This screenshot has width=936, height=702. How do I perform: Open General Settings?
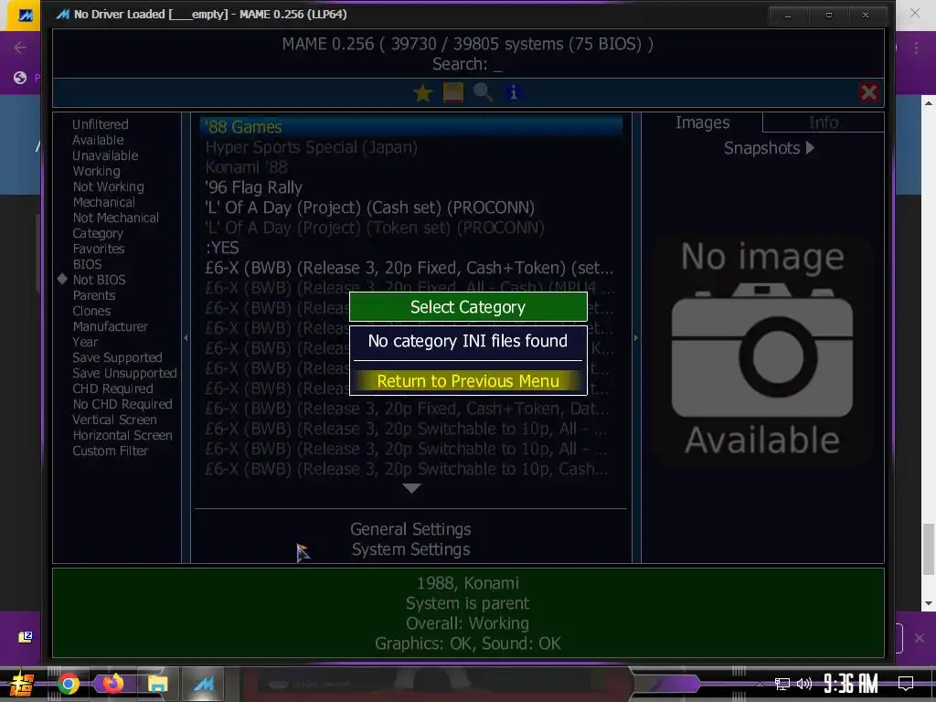pos(410,529)
